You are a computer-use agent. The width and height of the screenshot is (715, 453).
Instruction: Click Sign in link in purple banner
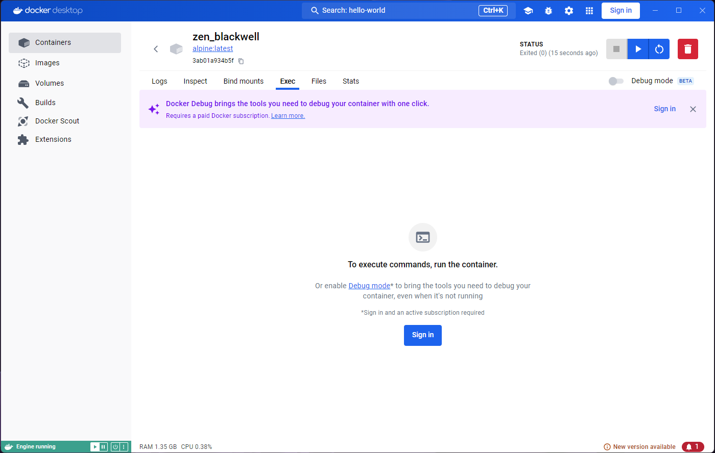664,109
